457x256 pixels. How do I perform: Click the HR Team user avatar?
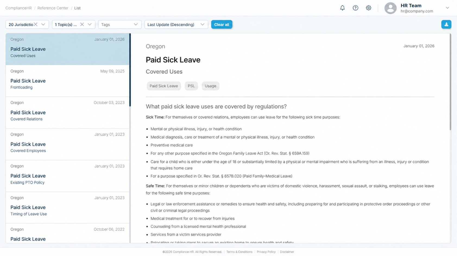tap(390, 8)
